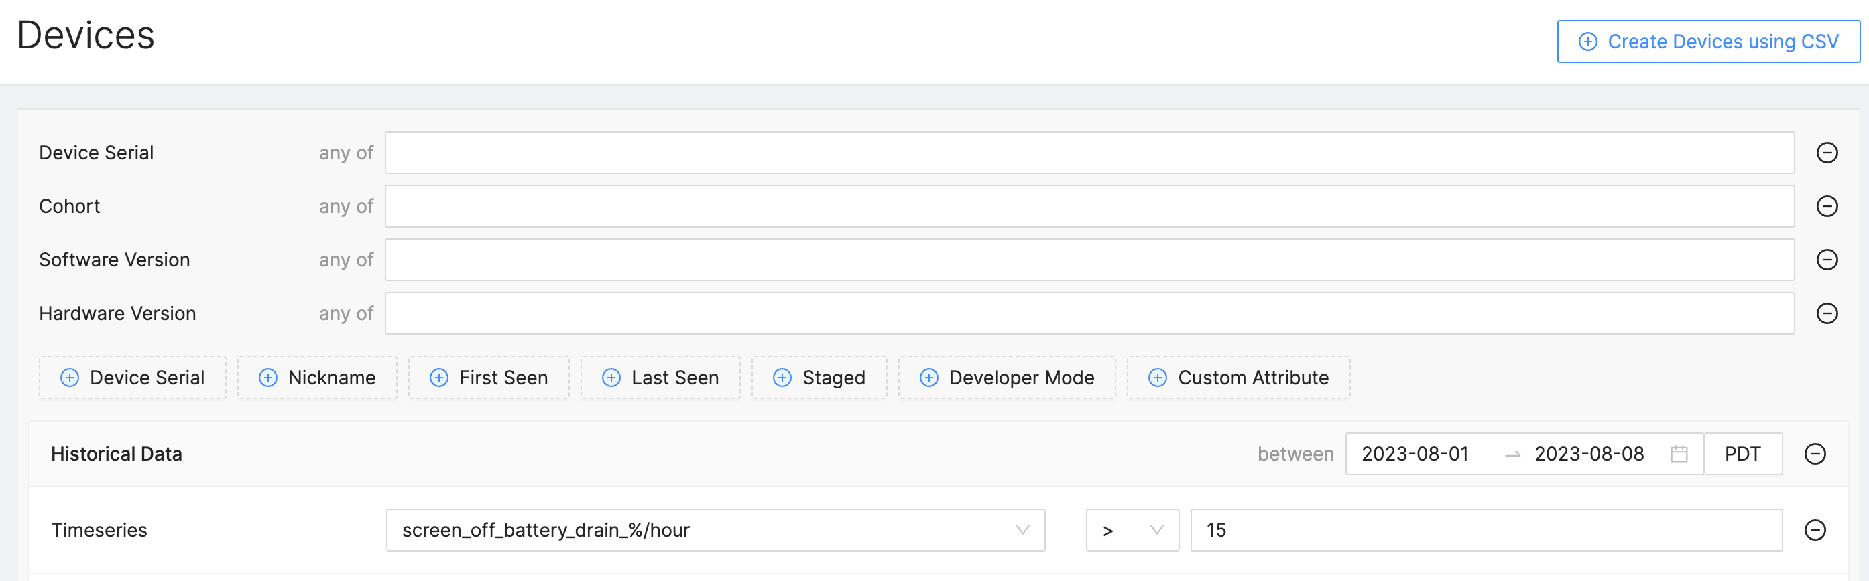Click the threshold value field showing 15
This screenshot has height=581, width=1869.
point(1485,530)
